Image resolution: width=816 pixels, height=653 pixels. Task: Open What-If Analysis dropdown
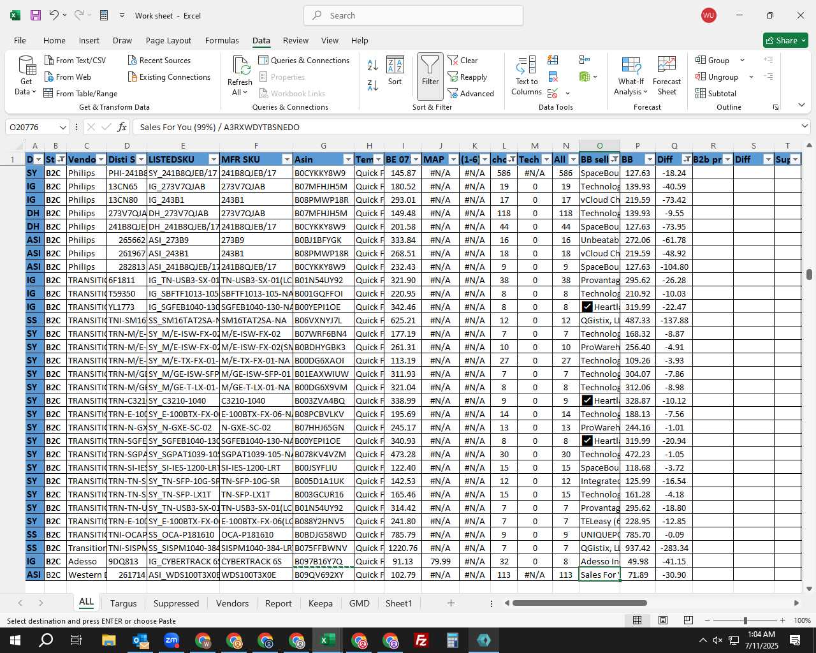coord(631,76)
